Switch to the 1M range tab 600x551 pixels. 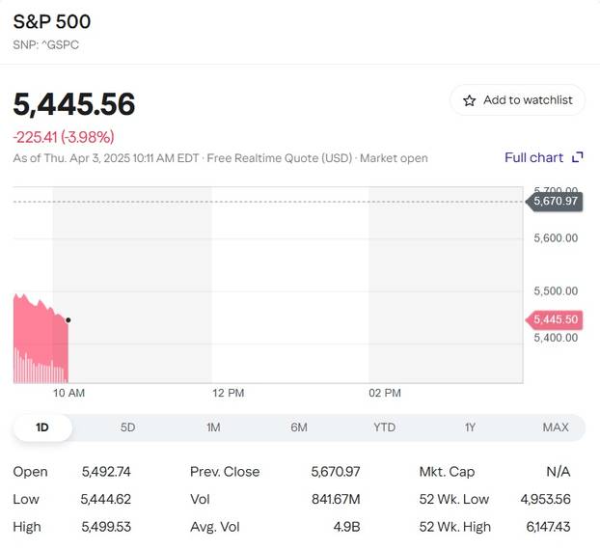pyautogui.click(x=213, y=427)
